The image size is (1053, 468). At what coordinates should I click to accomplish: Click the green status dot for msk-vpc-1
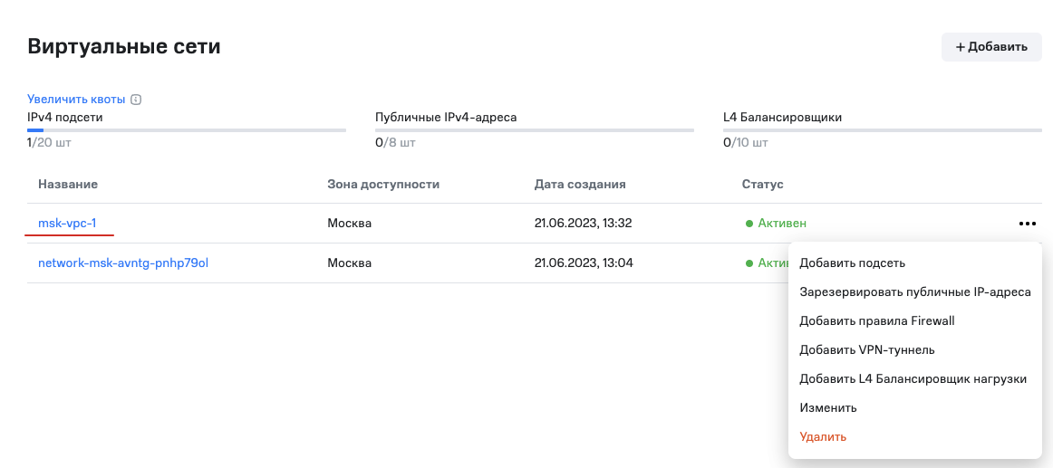click(x=749, y=224)
